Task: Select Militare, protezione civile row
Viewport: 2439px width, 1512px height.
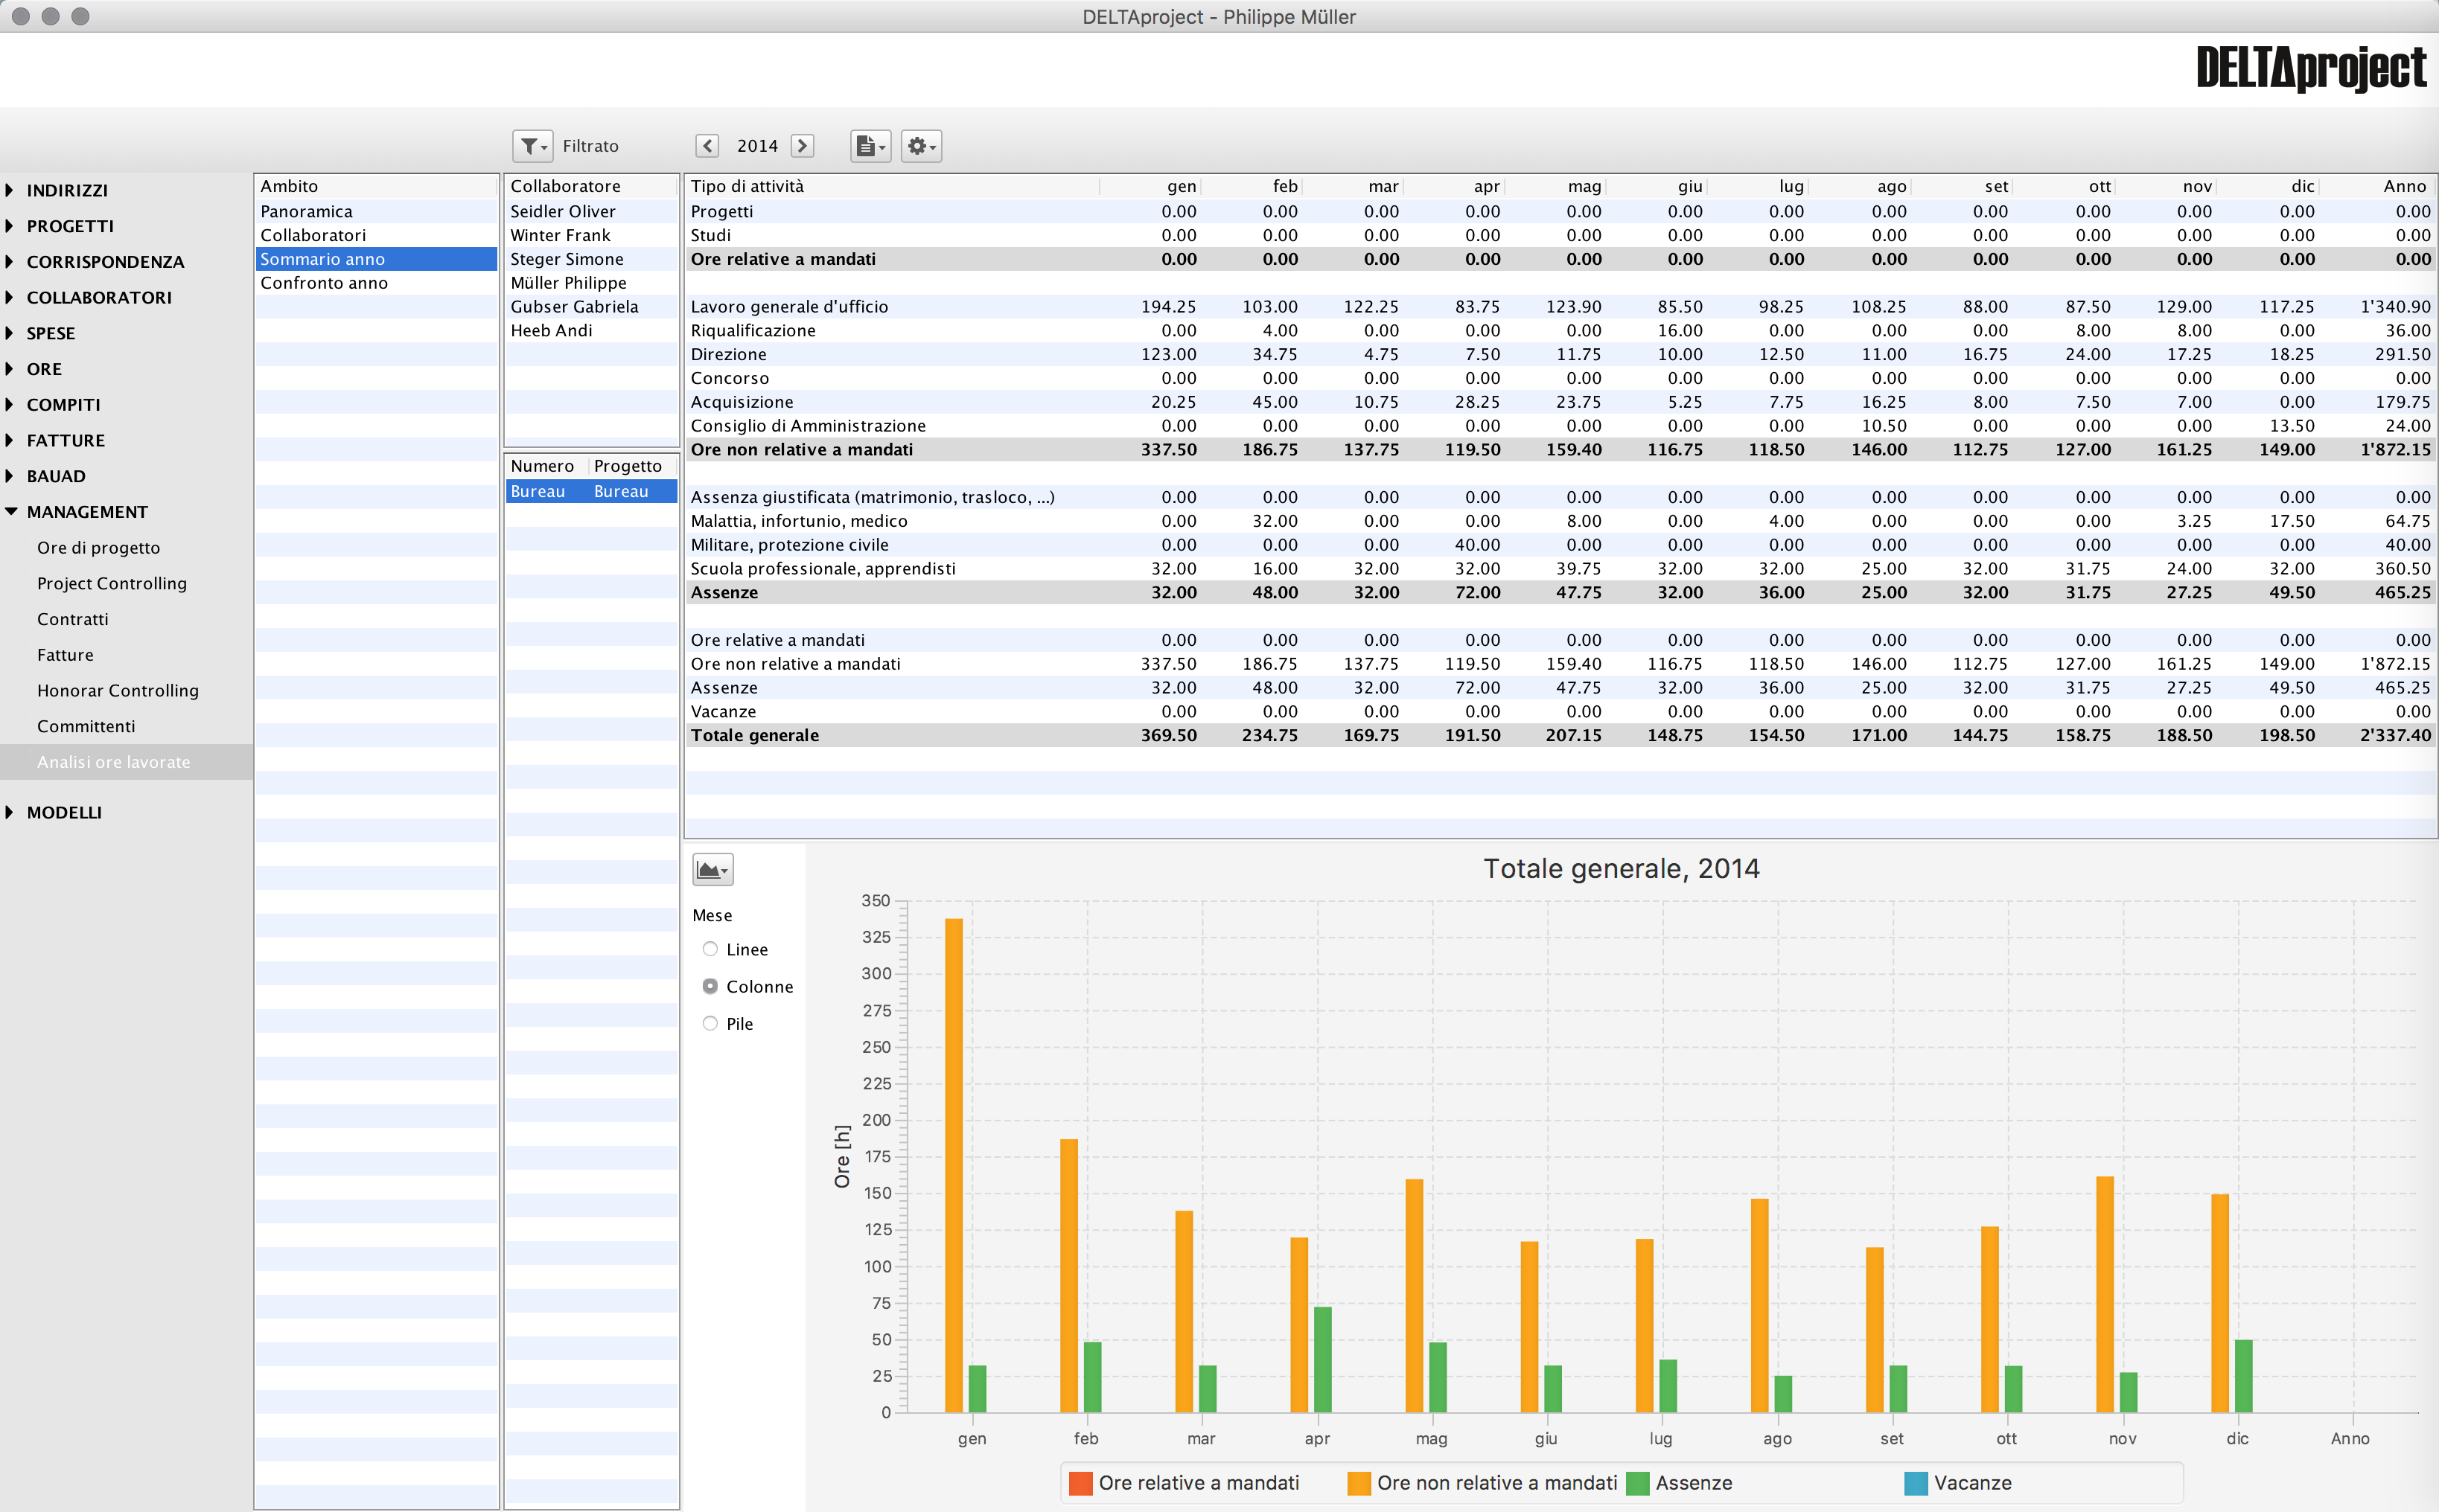Action: 1560,545
